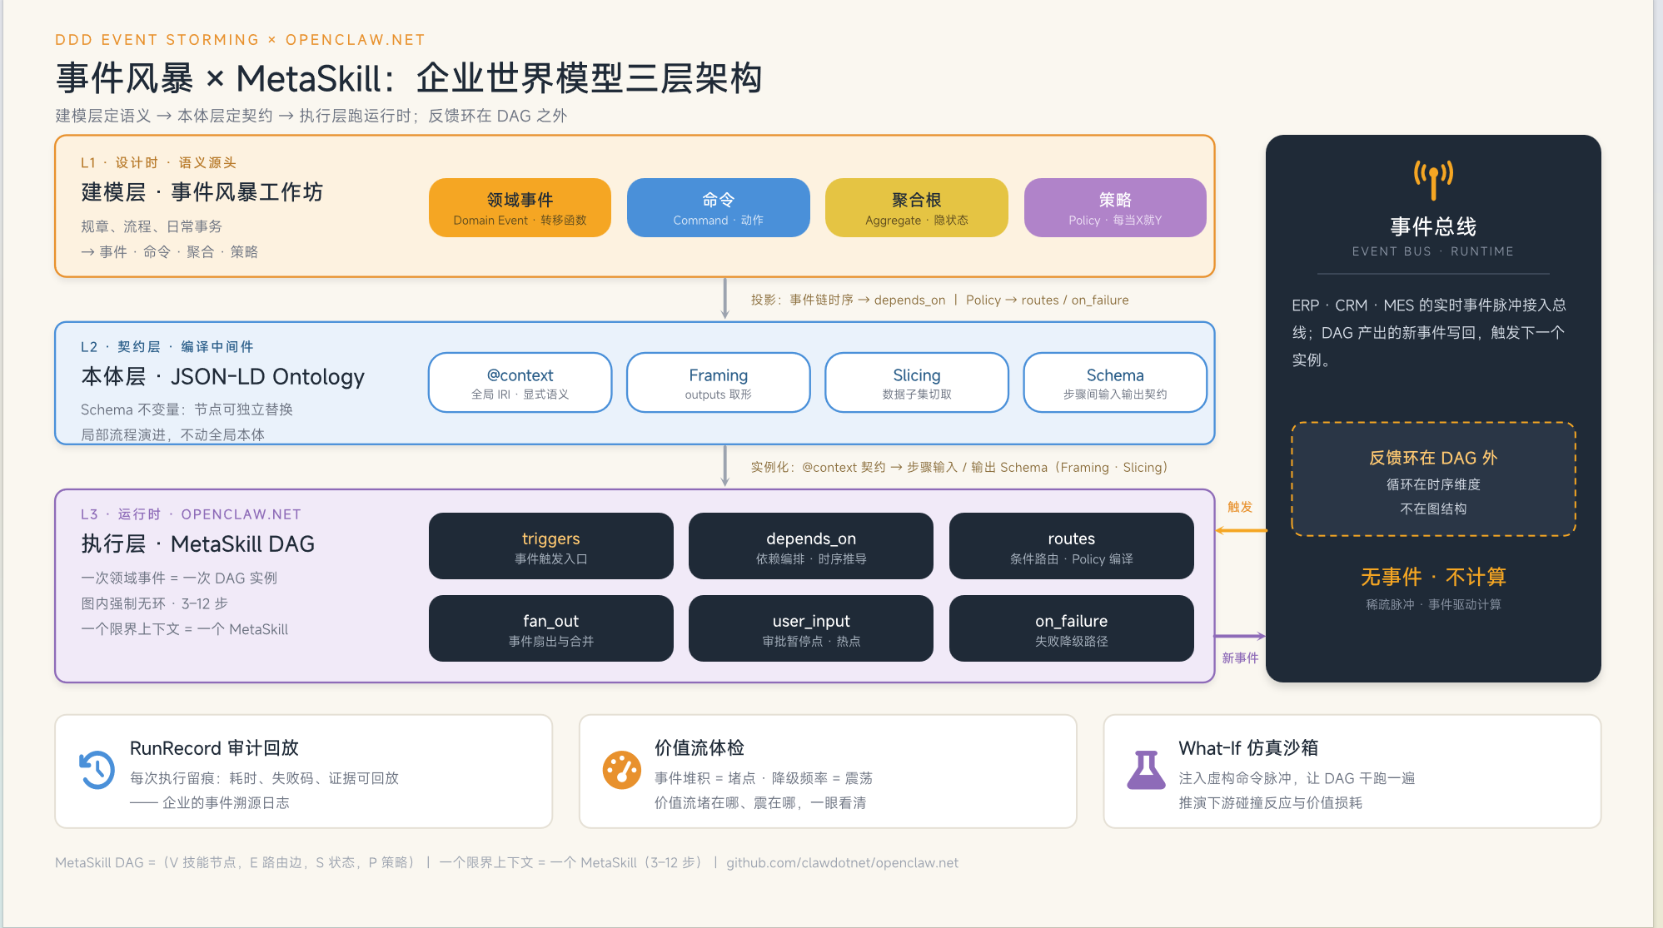Click the text 每次执行留痕：耗时、失败码、证据可回放
This screenshot has width=1663, height=928.
264,778
